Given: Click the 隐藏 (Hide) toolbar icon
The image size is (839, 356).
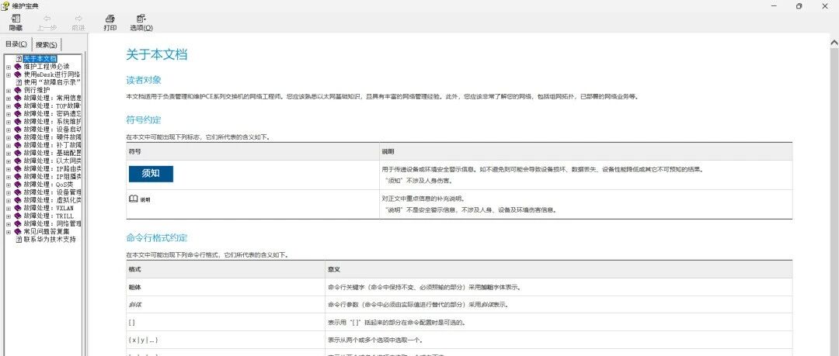Looking at the screenshot, I should 16,18.
